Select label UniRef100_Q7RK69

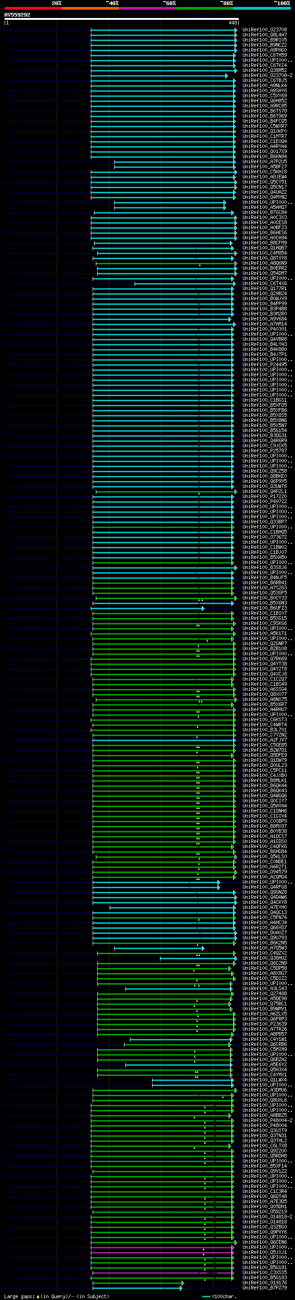pyautogui.click(x=265, y=659)
